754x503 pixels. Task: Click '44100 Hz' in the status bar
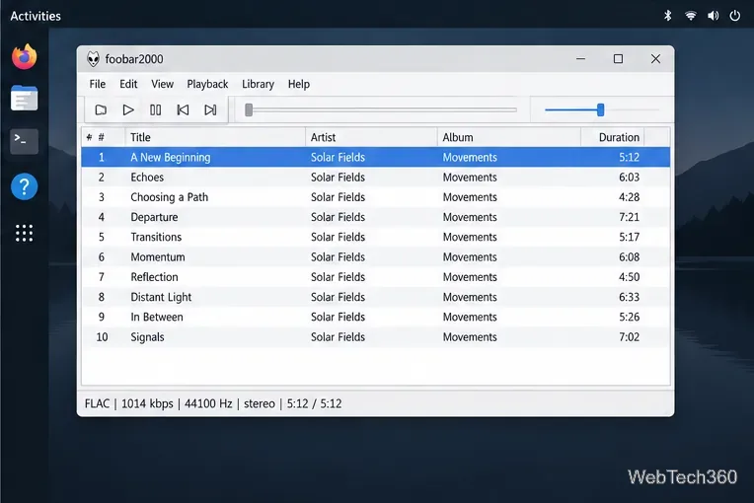tap(208, 403)
